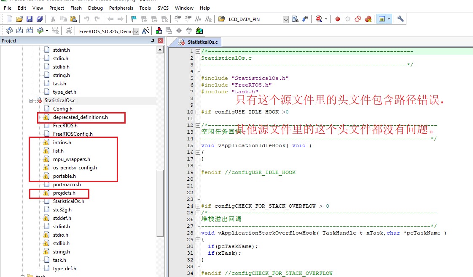This screenshot has width=473, height=277.
Task: Open the debug session dropdown arrow
Action: click(326, 19)
